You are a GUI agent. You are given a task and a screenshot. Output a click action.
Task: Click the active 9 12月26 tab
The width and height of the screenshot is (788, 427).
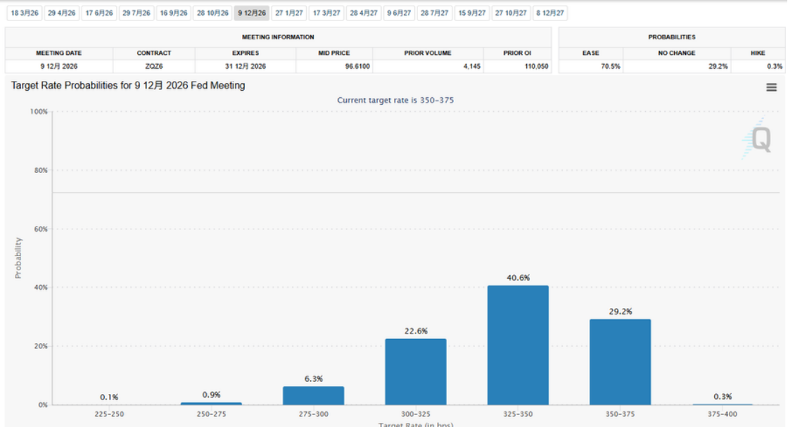(251, 13)
